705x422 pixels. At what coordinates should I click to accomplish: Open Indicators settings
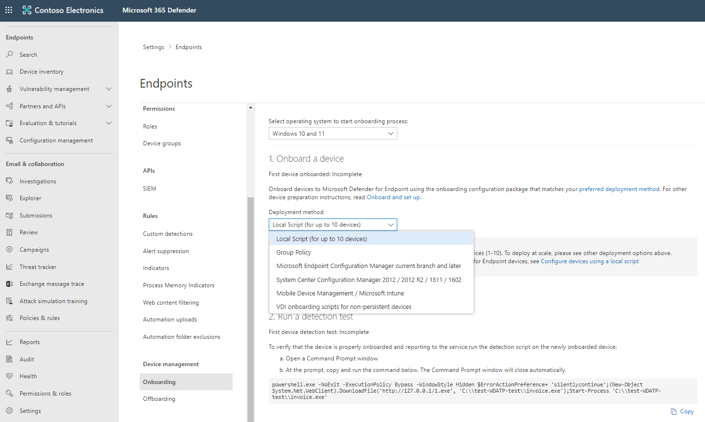(x=156, y=268)
